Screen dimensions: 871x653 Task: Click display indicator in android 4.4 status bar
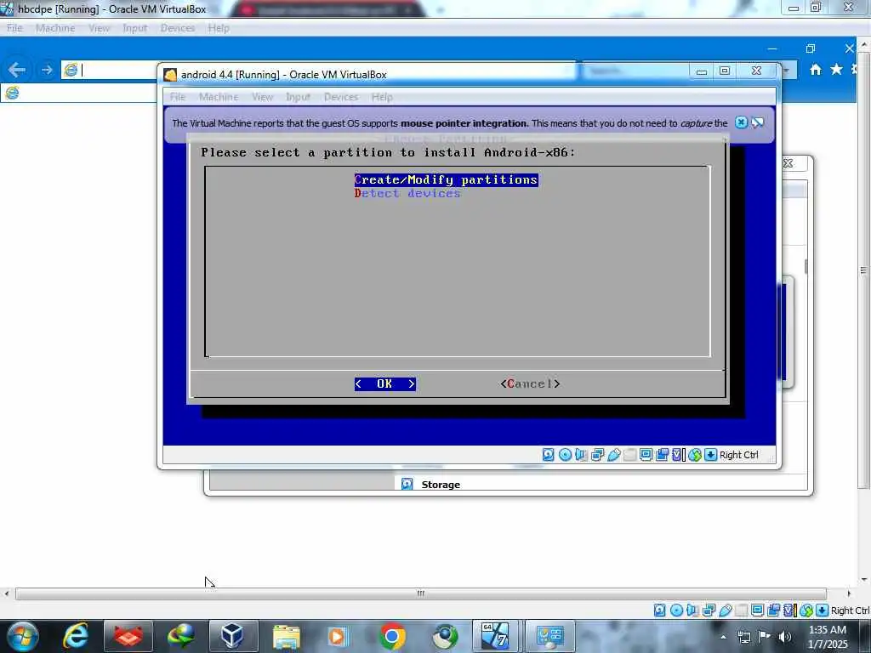pyautogui.click(x=646, y=455)
